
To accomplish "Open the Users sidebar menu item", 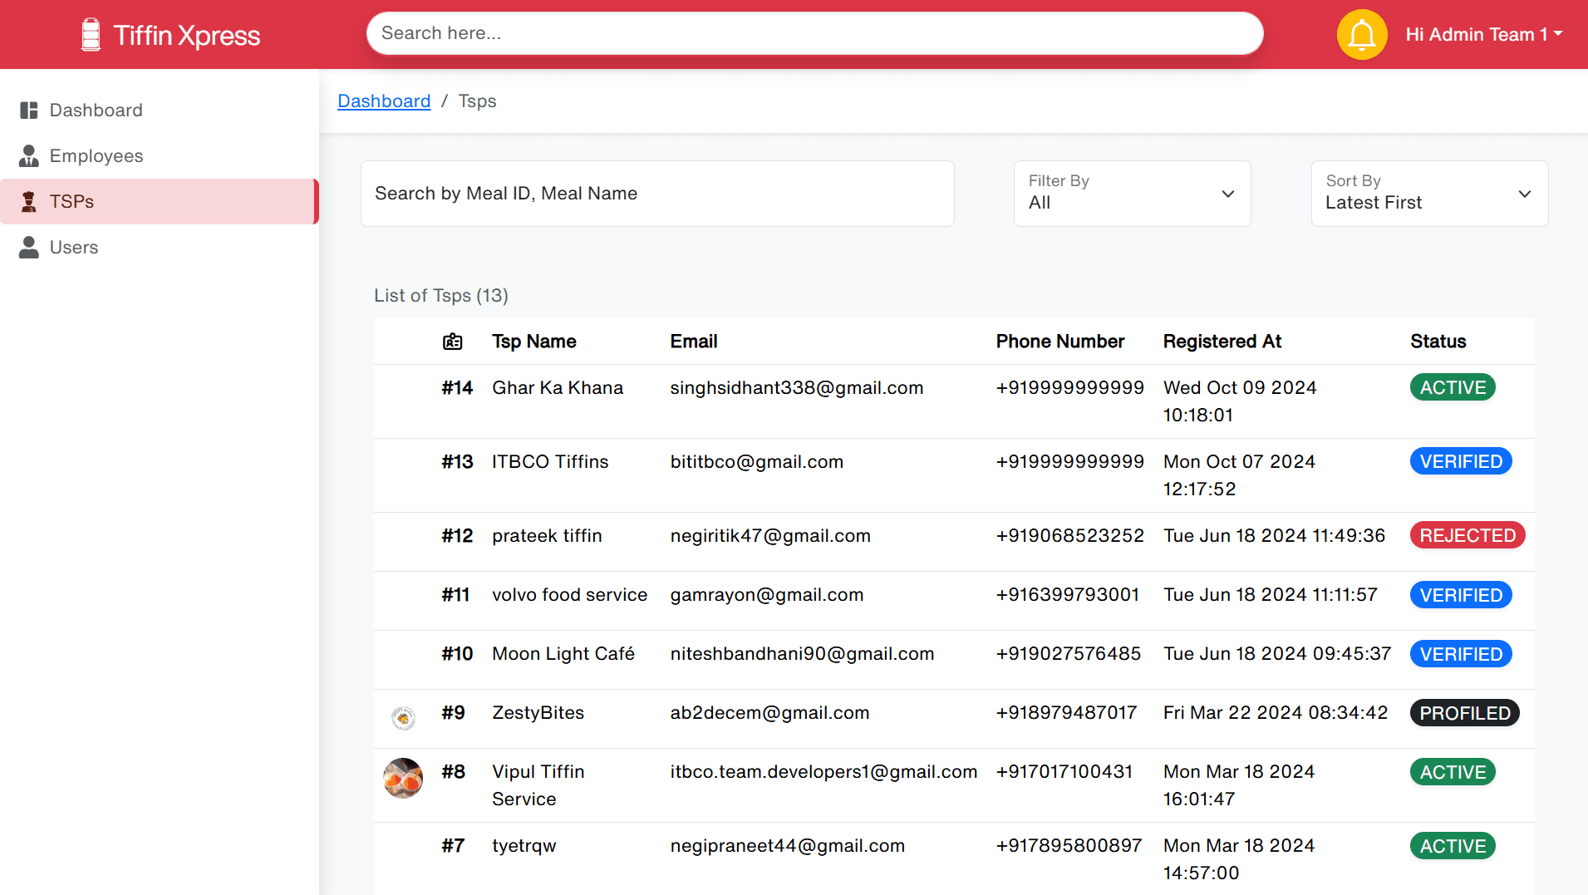I will pyautogui.click(x=74, y=248).
